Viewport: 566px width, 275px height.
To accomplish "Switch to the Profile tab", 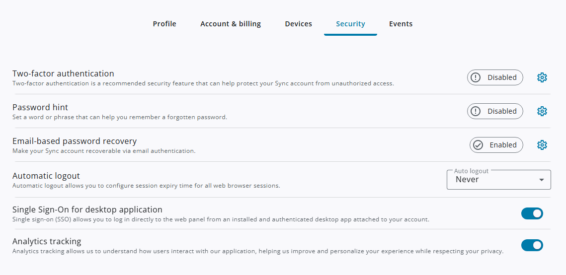I will pos(164,24).
